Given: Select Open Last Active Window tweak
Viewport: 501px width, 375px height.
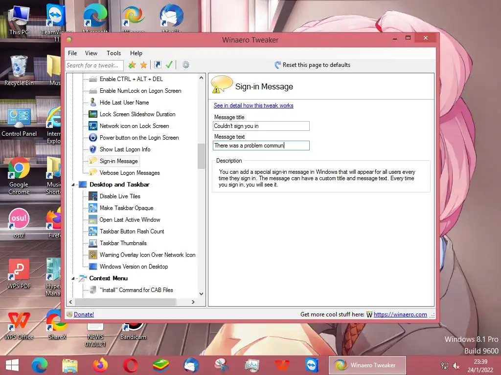Looking at the screenshot, I should tap(130, 220).
